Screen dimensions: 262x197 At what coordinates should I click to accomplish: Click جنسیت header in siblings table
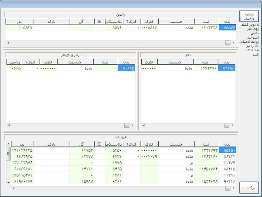75,62
